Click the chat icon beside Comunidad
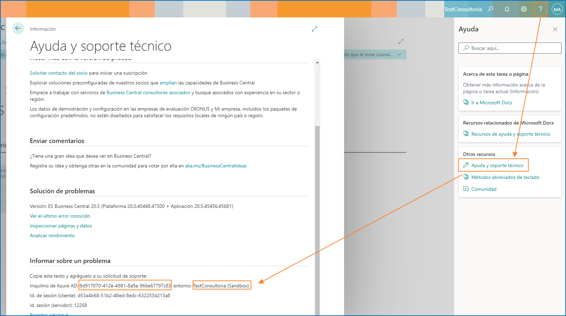 [466, 189]
